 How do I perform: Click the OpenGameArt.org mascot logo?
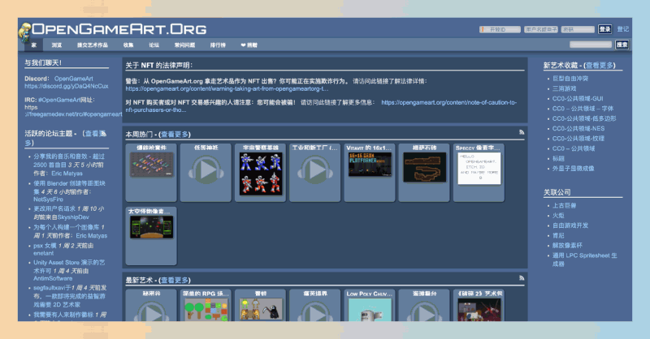[25, 32]
